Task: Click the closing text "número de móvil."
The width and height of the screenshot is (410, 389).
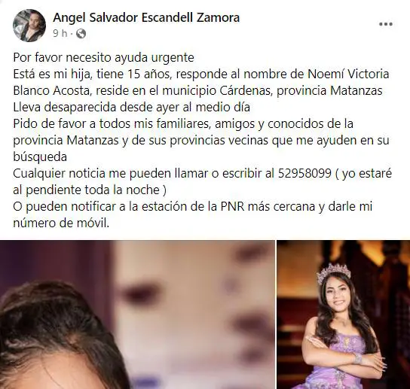Action: (x=61, y=223)
